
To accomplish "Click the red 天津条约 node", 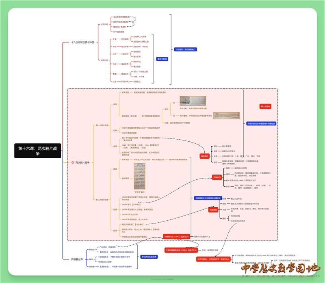I will (218, 177).
